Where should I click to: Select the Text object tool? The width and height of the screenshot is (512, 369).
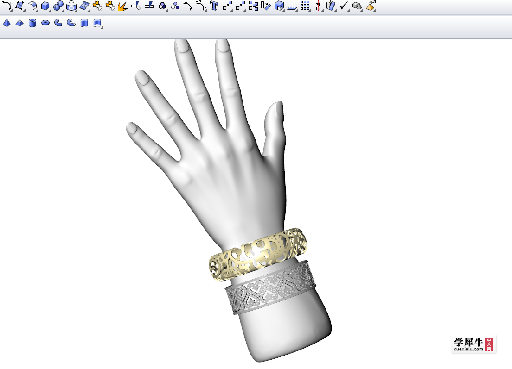click(x=214, y=6)
